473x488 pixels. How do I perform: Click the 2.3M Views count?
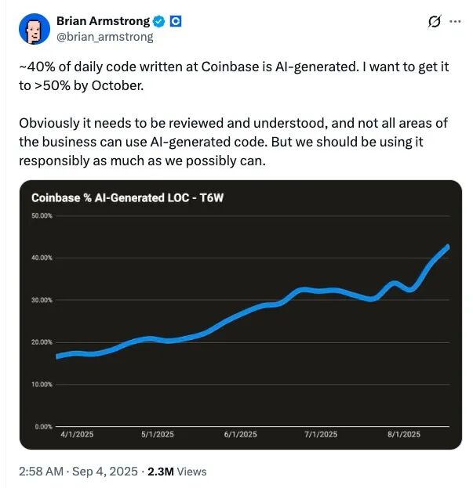180,471
